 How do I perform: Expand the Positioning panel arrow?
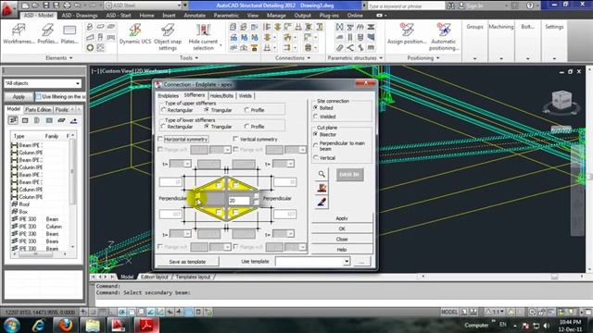pyautogui.click(x=438, y=58)
